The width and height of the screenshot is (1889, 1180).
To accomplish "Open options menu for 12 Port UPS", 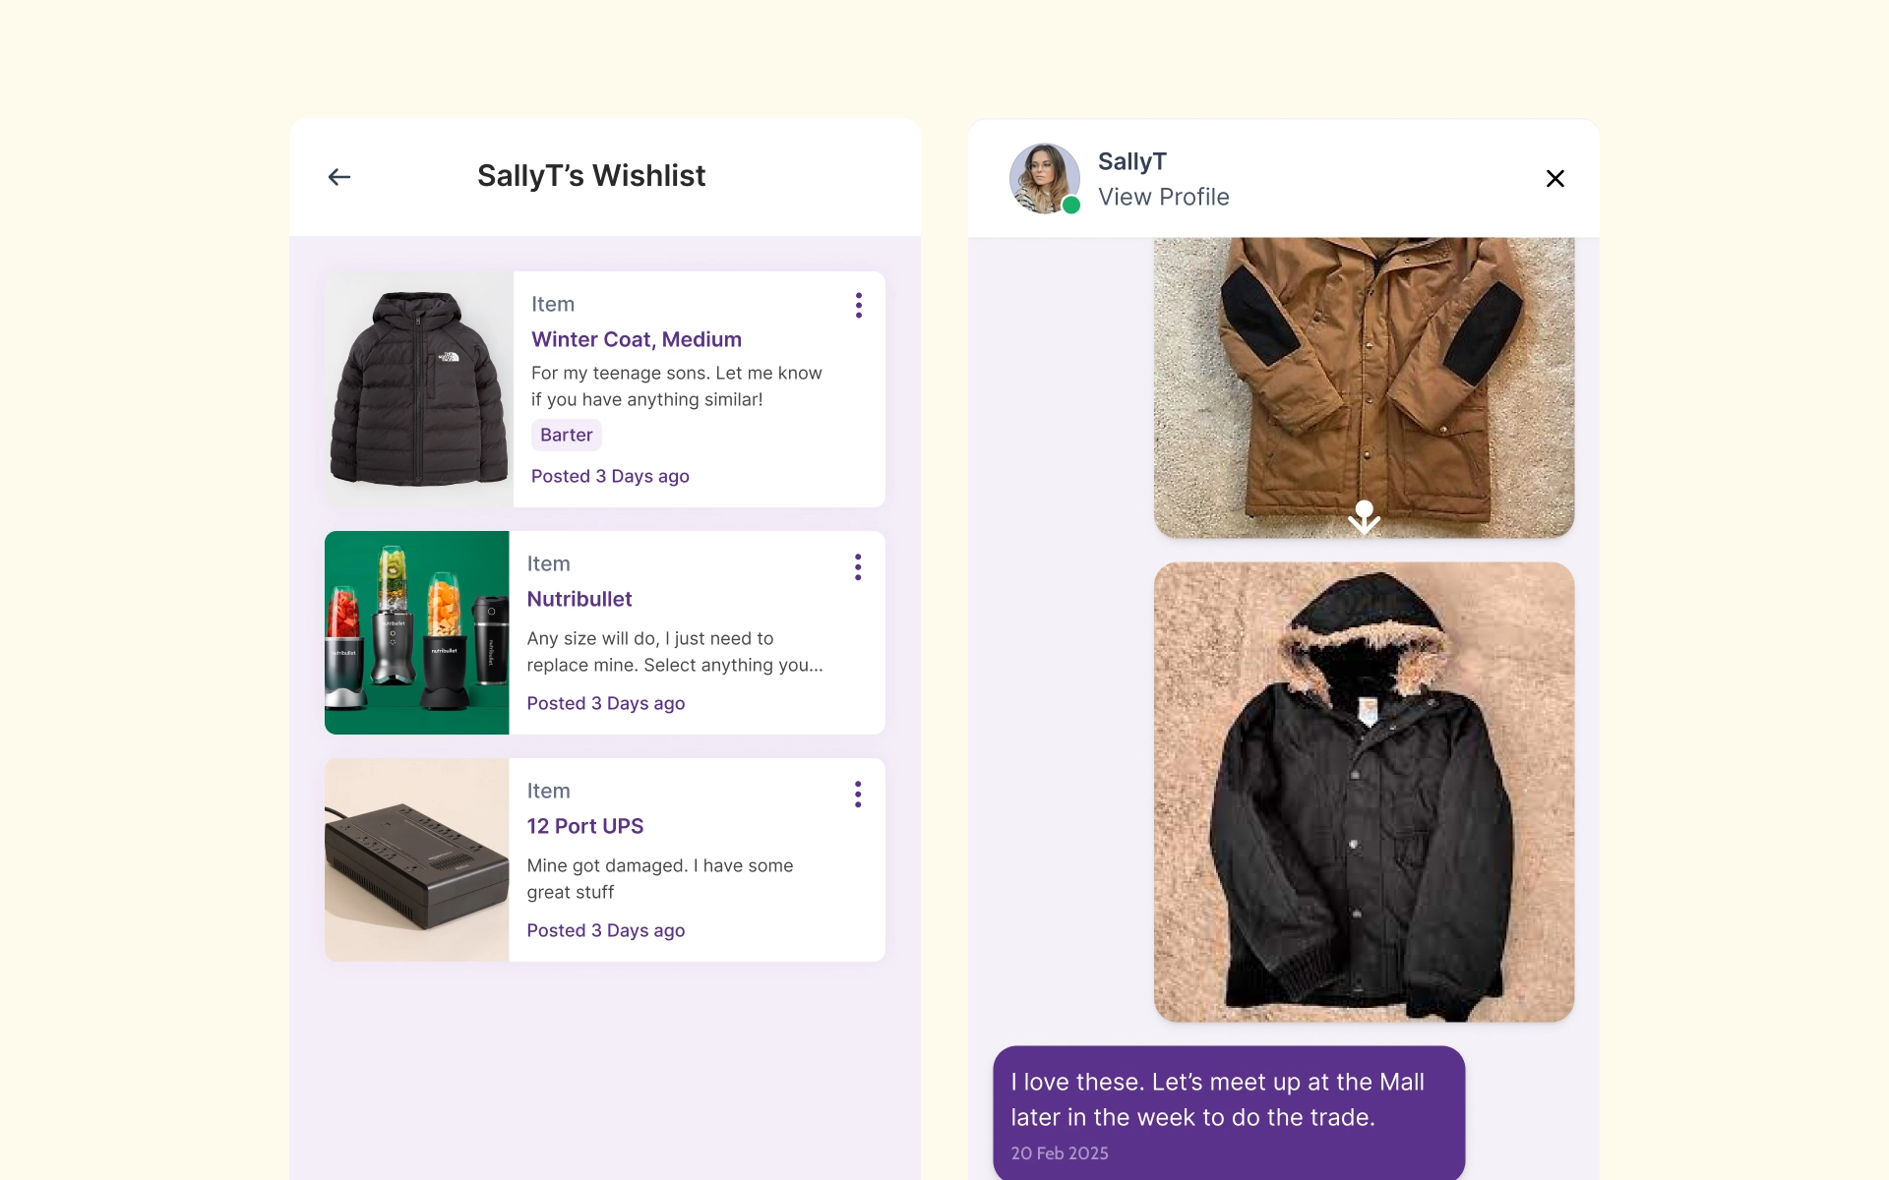I will [x=858, y=794].
